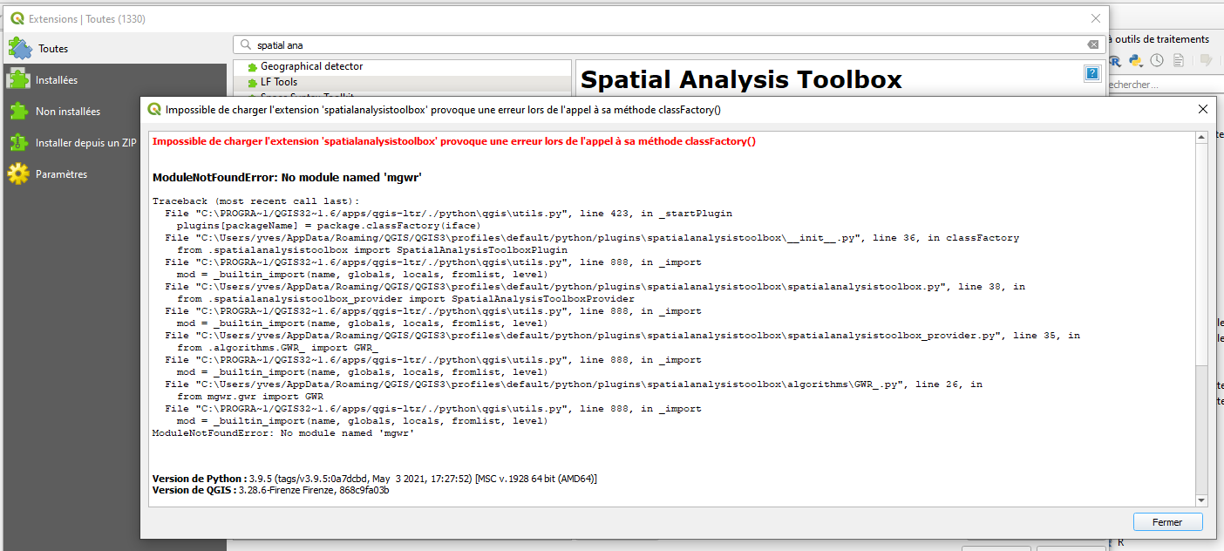Select the LF Tools plugin row

403,82
